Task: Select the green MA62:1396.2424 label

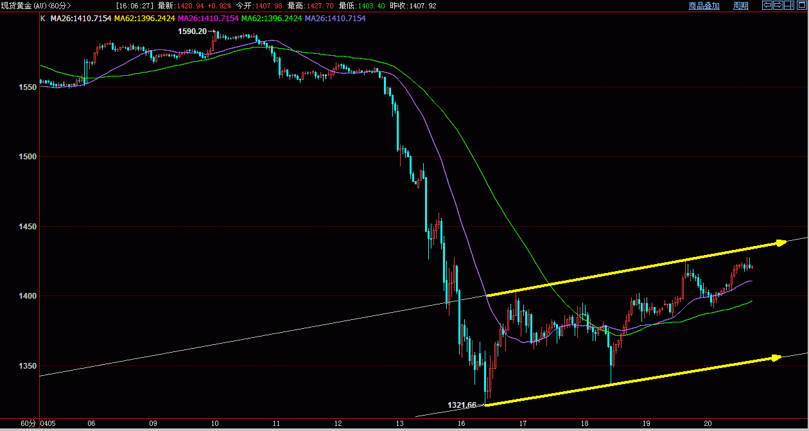Action: click(x=272, y=19)
